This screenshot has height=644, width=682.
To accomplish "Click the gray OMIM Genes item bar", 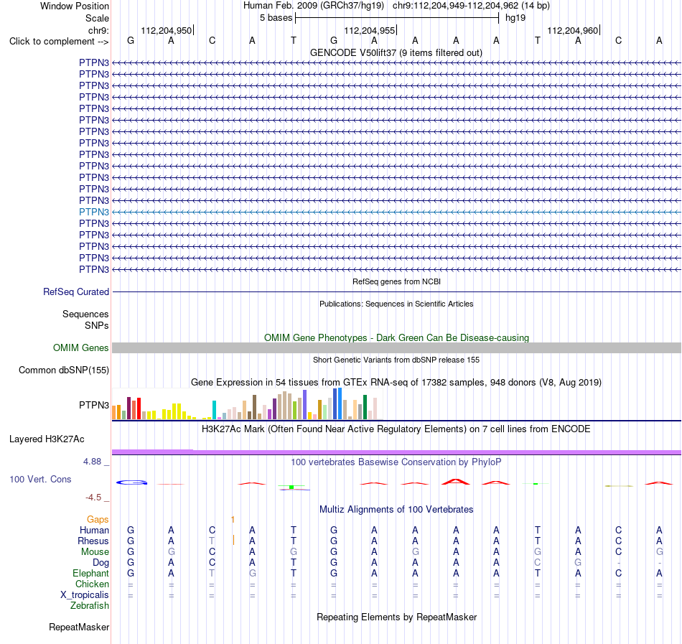I will (x=396, y=348).
